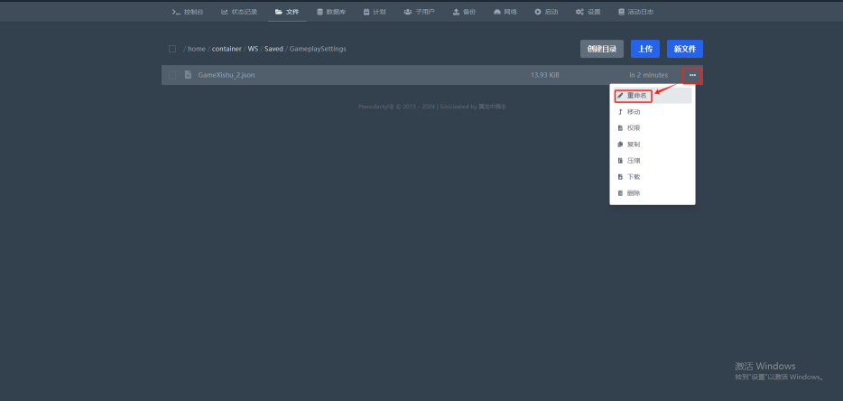Go to the WS breadcrumb folder
This screenshot has height=401, width=843.
pyautogui.click(x=253, y=49)
